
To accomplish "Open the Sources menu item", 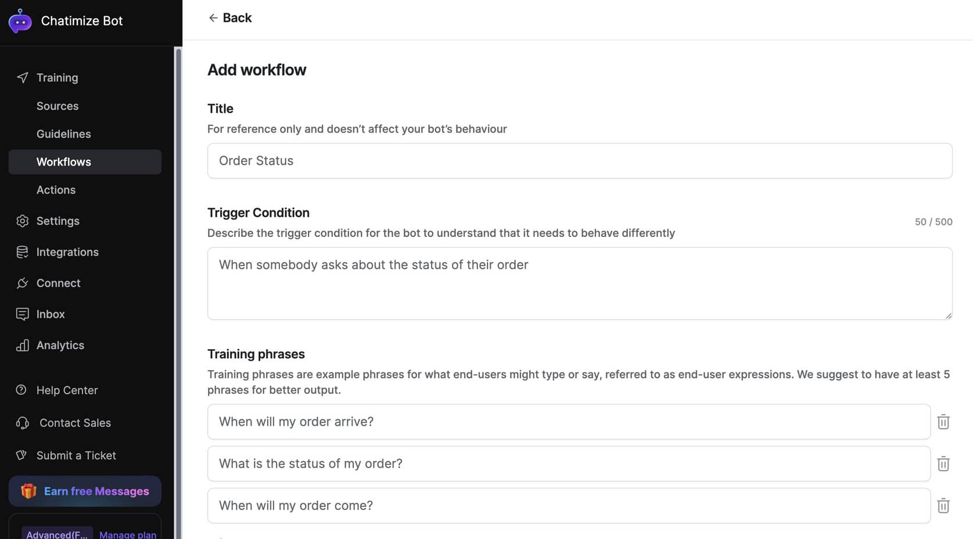I will 58,106.
